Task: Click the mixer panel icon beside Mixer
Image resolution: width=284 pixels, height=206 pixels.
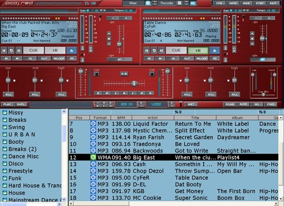Action: (148, 3)
